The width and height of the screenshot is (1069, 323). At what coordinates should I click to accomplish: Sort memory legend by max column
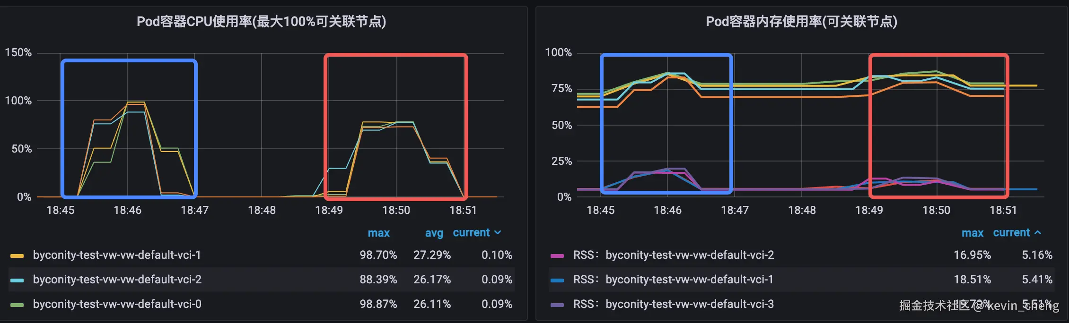pos(972,233)
